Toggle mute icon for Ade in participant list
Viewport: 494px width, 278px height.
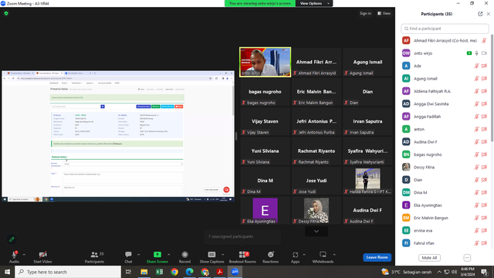tap(477, 66)
